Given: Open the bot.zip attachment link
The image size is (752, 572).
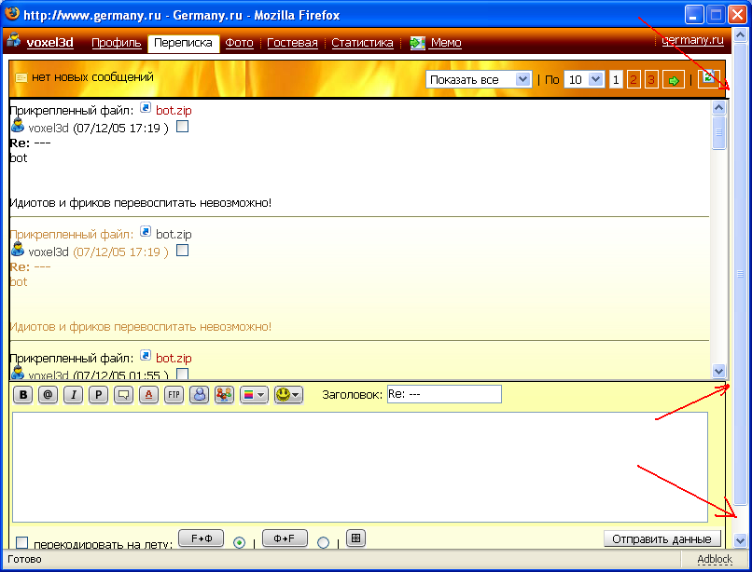Looking at the screenshot, I should (174, 110).
